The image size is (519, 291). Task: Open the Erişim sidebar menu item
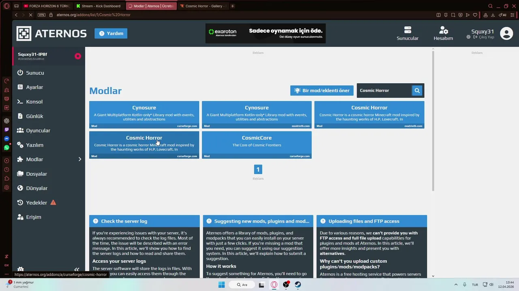pos(49,217)
